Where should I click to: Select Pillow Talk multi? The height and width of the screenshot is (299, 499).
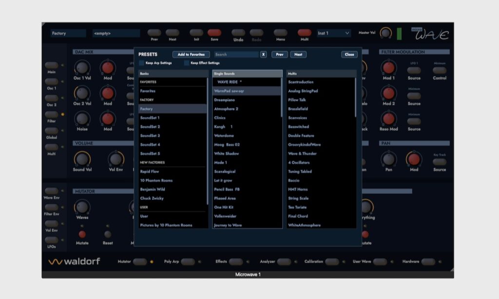click(321, 100)
